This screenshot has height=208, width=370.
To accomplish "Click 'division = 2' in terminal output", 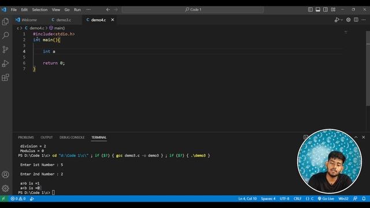I will click(33, 146).
